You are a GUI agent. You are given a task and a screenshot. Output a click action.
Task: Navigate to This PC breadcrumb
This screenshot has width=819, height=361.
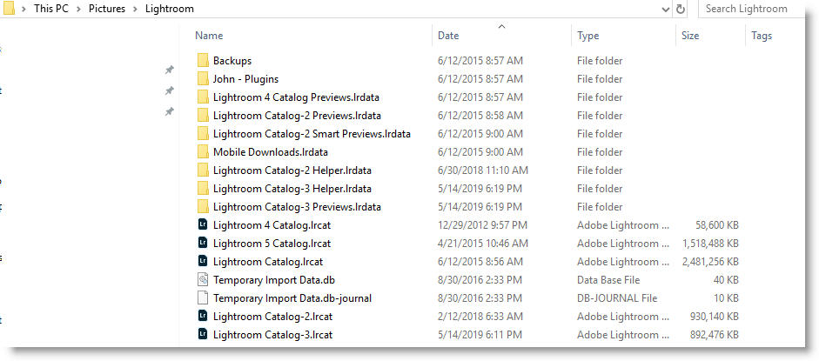click(51, 9)
